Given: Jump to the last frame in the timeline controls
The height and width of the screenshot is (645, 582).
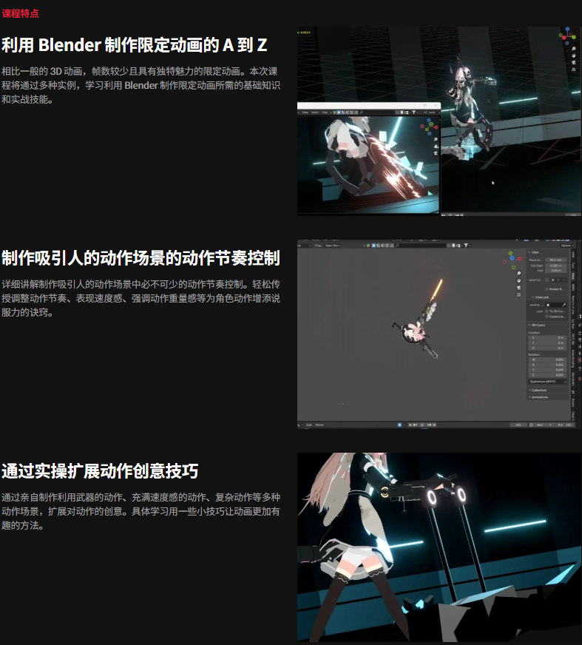Looking at the screenshot, I should 434,425.
